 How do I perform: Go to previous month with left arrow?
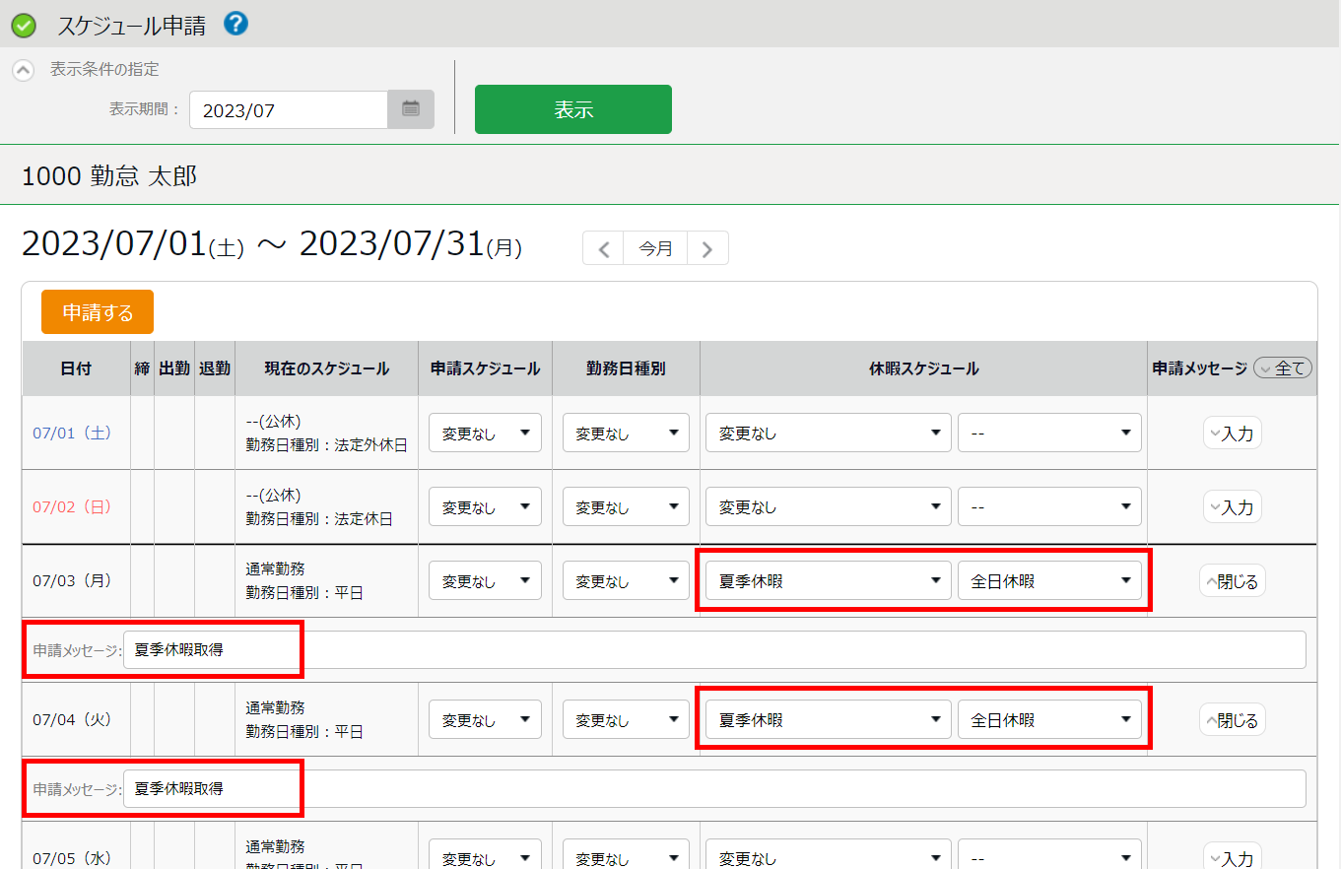(604, 249)
